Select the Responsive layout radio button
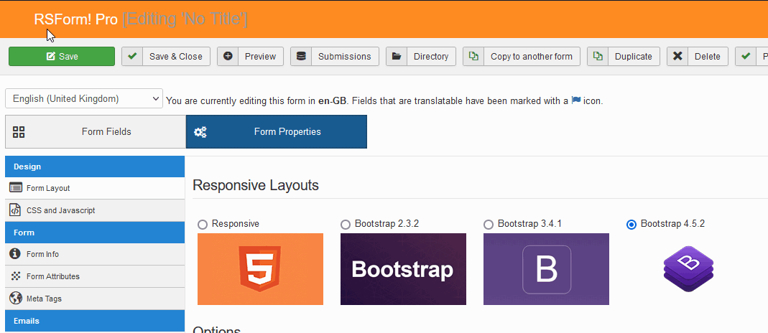The image size is (768, 333). [x=203, y=225]
